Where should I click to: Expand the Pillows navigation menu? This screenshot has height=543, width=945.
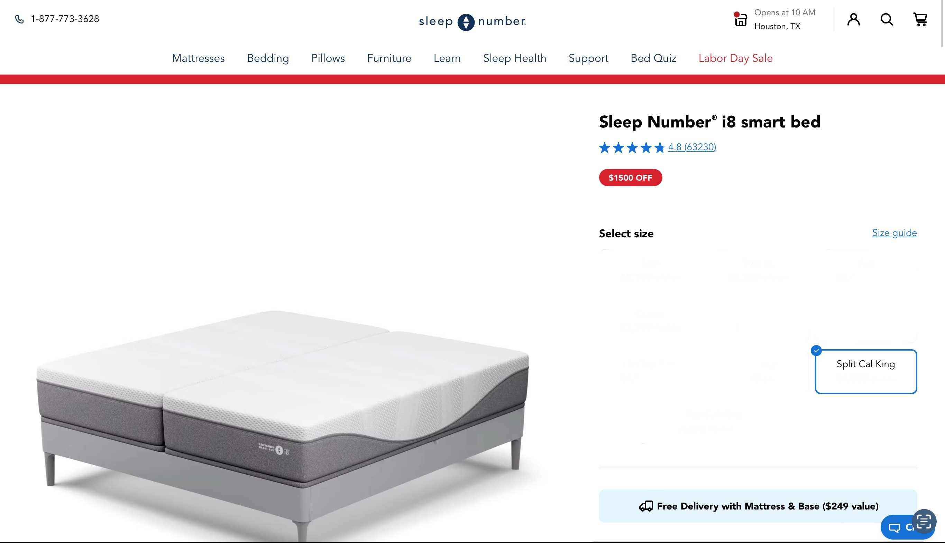(x=328, y=58)
